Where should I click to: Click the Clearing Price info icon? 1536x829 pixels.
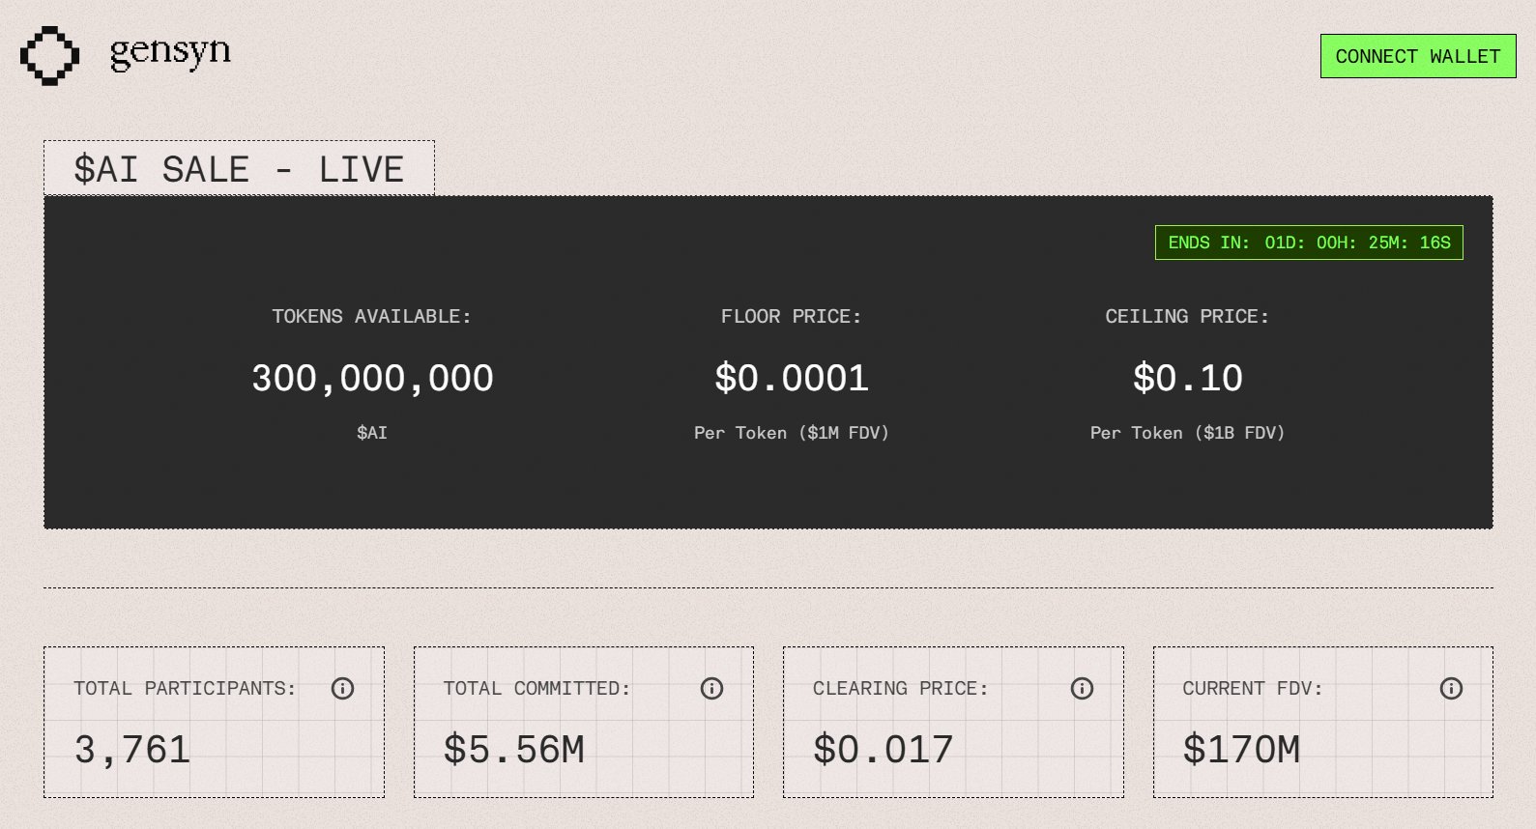pos(1082,688)
